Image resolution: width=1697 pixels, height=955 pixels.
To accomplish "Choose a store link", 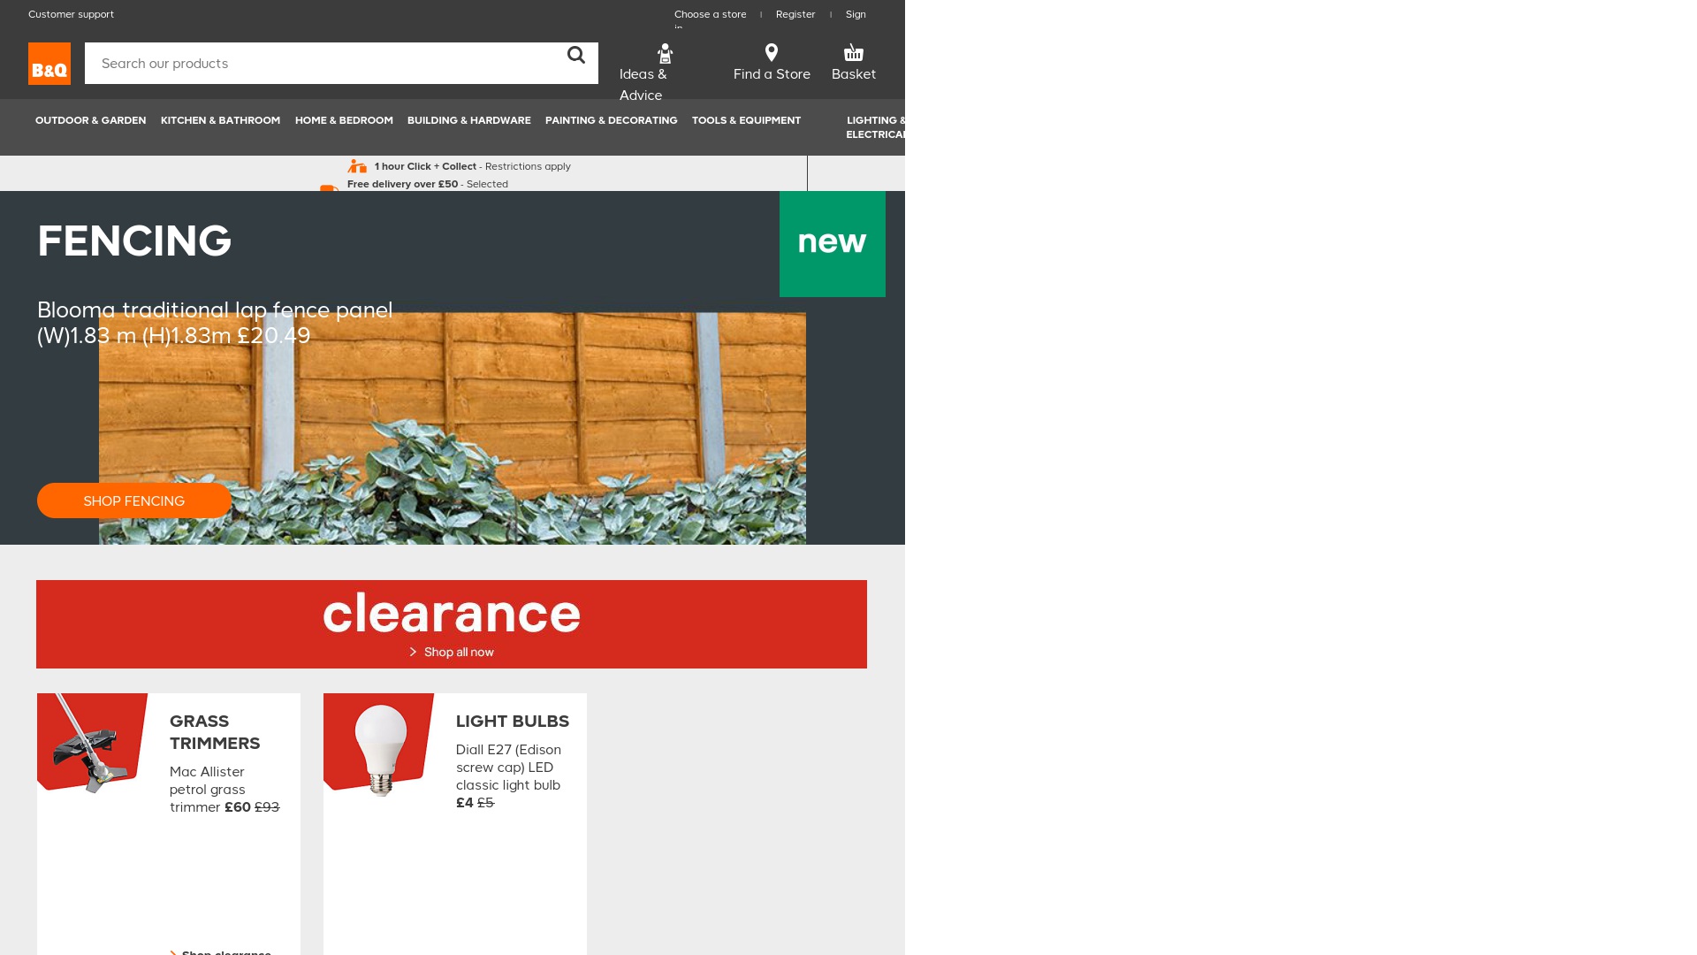I will pyautogui.click(x=711, y=14).
